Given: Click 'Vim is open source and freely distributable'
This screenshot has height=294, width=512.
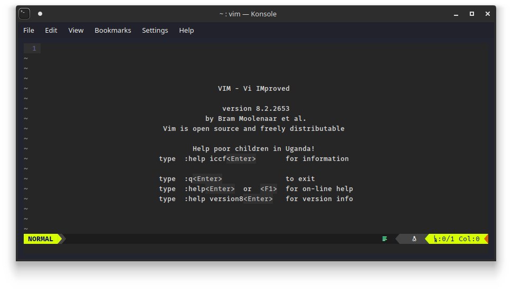Looking at the screenshot, I should tap(254, 129).
